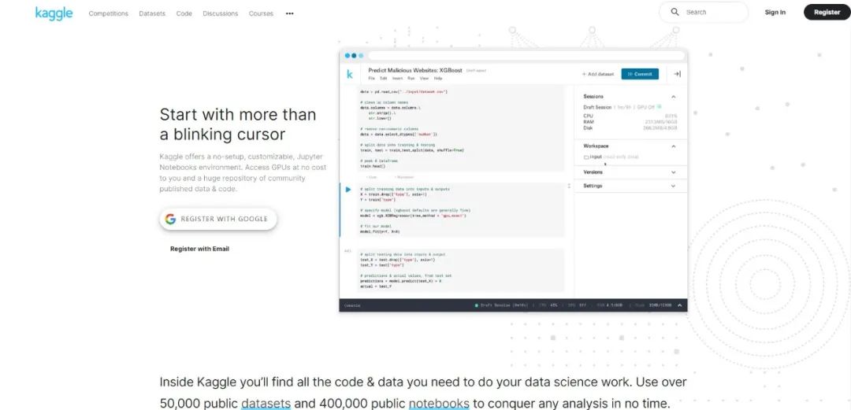The height and width of the screenshot is (410, 851).
Task: Click the 'Start with more than a blinking cursor' heading
Action: [238, 124]
